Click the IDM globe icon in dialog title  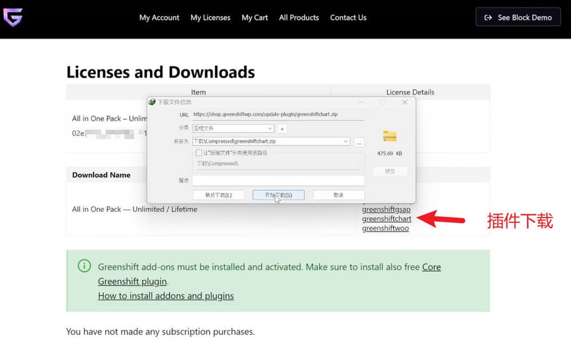152,102
